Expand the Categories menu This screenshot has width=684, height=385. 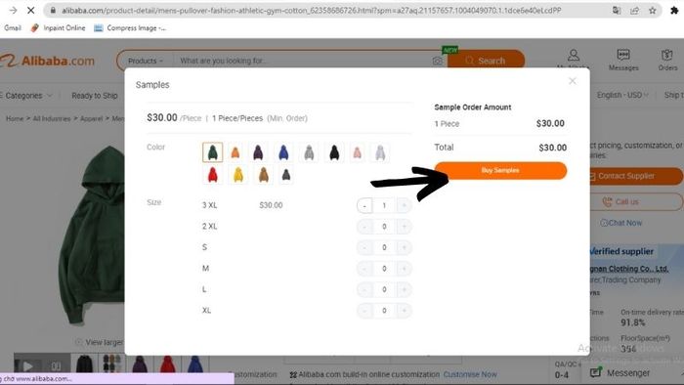point(26,96)
